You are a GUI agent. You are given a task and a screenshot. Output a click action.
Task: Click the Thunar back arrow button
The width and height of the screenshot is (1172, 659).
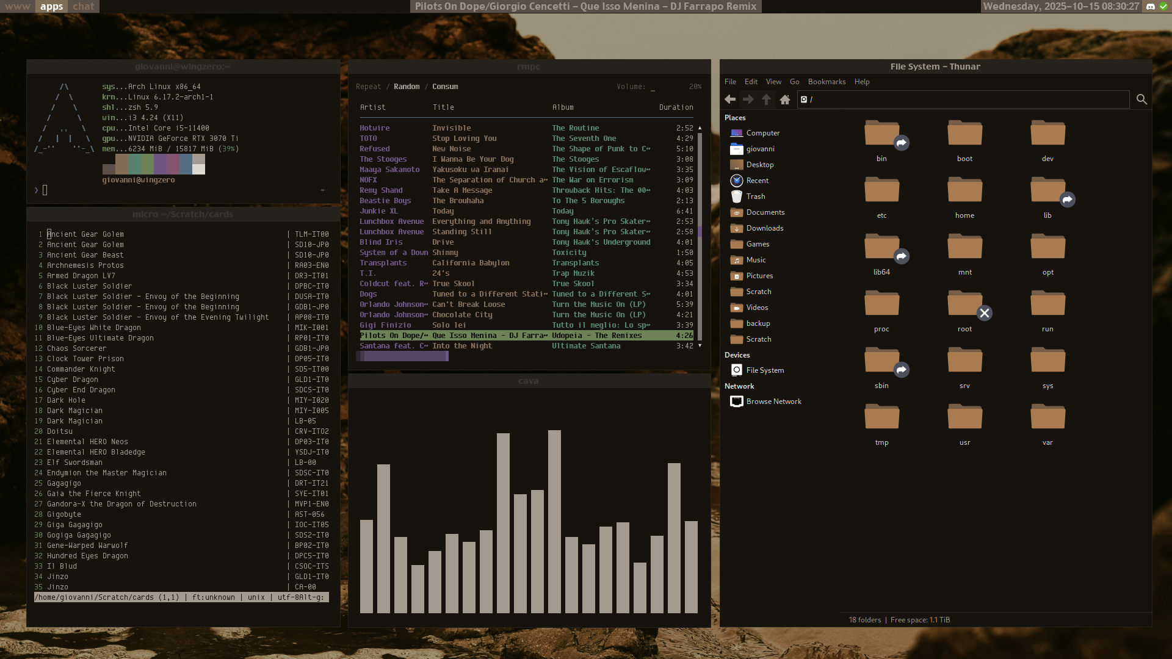click(730, 99)
